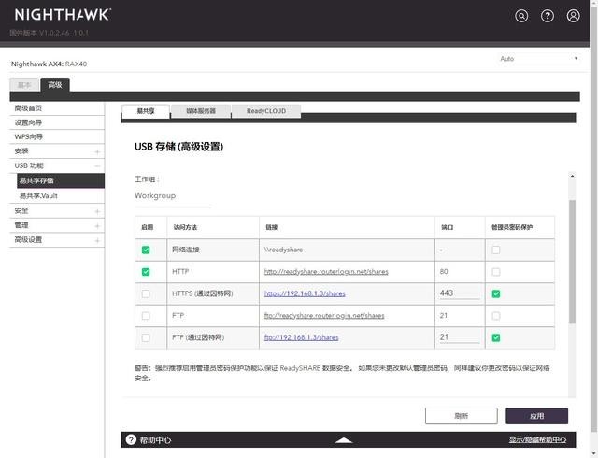Expand the 安全 sidebar section
598x458 pixels.
(x=97, y=211)
